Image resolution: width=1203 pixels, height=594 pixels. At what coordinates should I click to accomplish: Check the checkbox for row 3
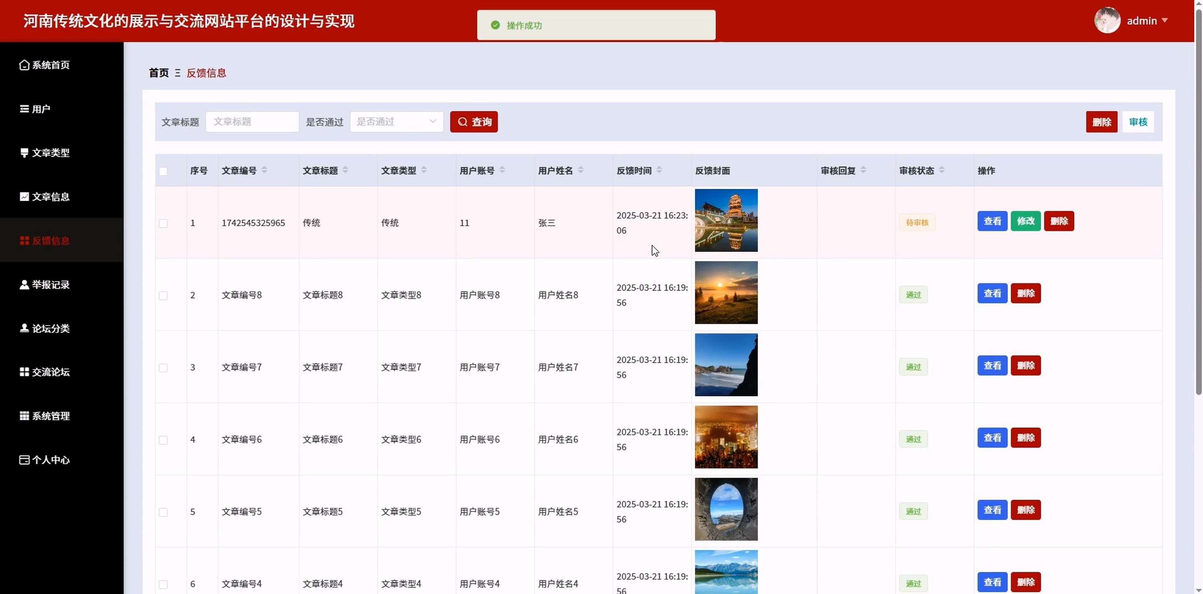(x=163, y=368)
